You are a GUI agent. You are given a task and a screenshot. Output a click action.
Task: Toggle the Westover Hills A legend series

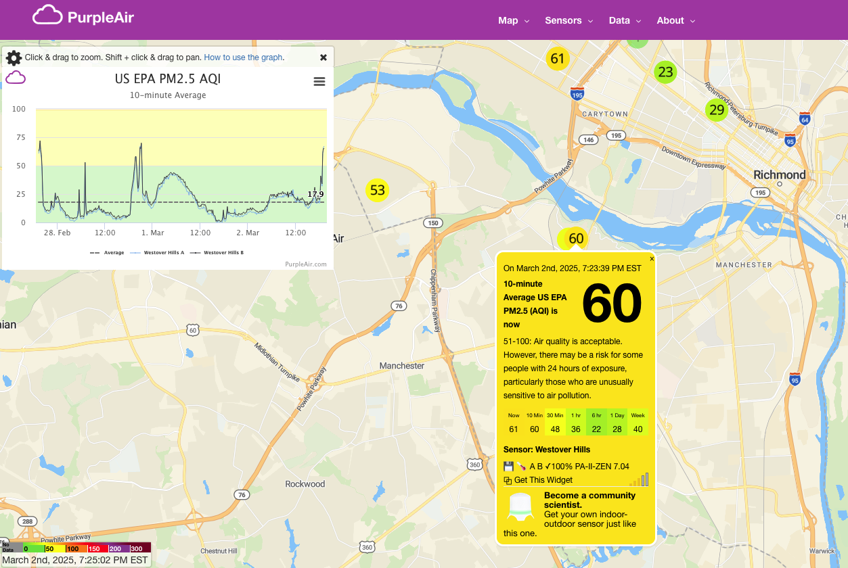tap(156, 252)
